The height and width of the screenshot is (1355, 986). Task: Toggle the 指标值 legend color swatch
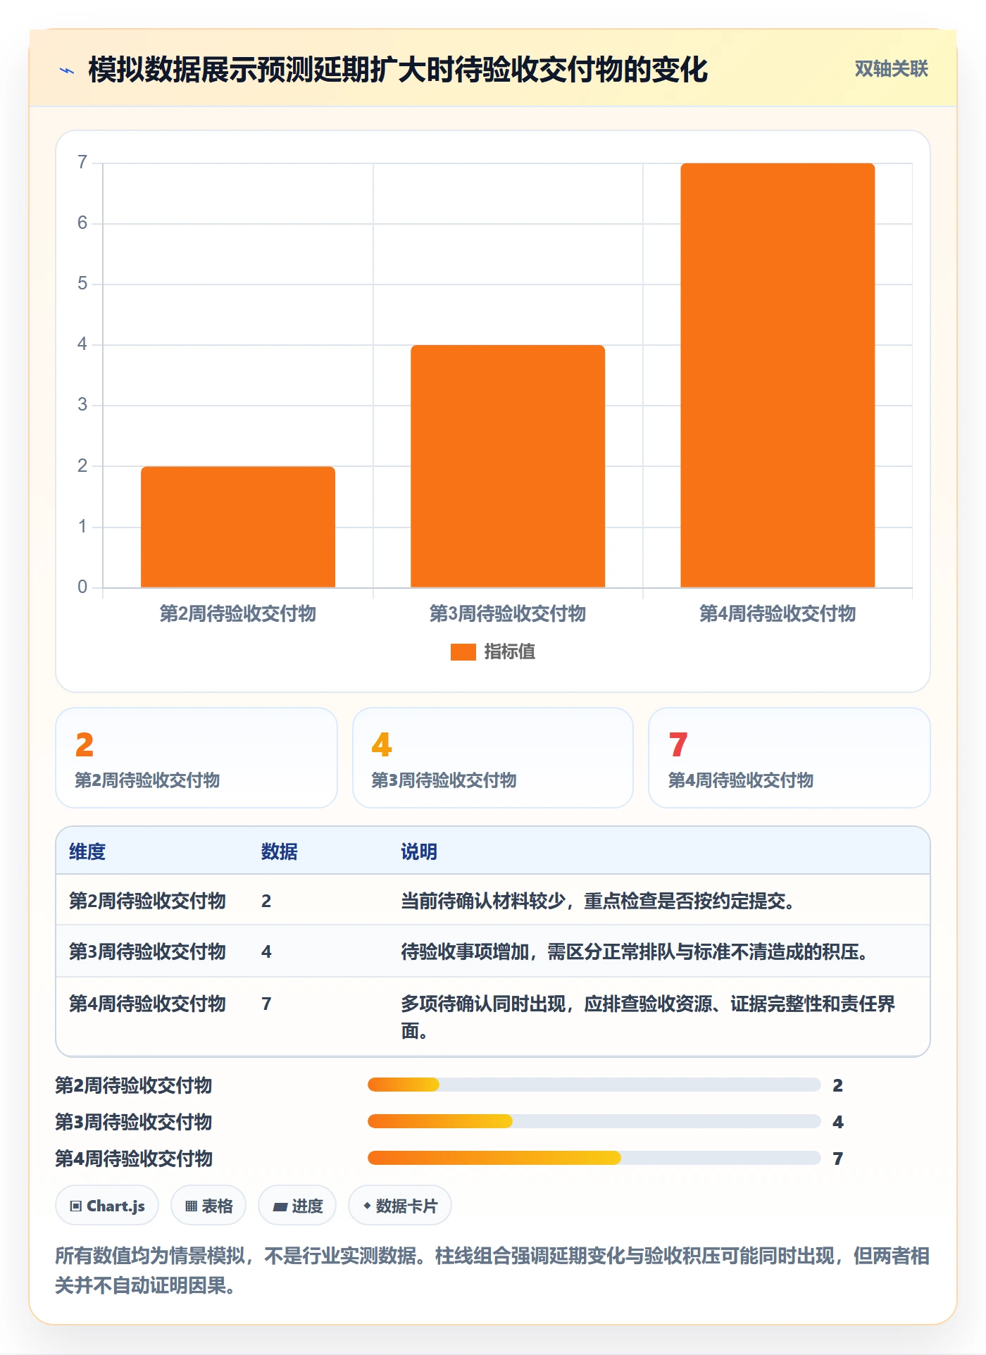pyautogui.click(x=463, y=652)
